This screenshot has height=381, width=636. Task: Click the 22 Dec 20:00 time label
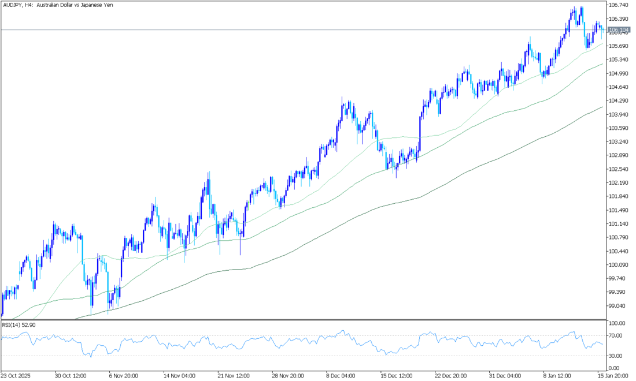pos(450,374)
